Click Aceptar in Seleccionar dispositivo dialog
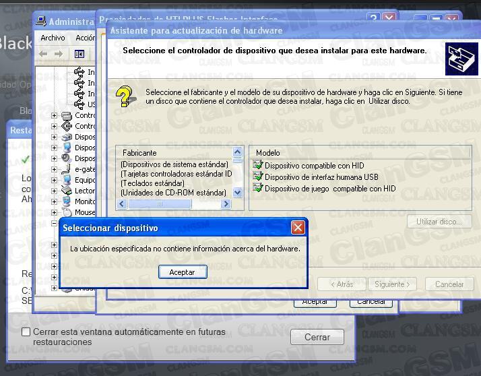 point(183,272)
